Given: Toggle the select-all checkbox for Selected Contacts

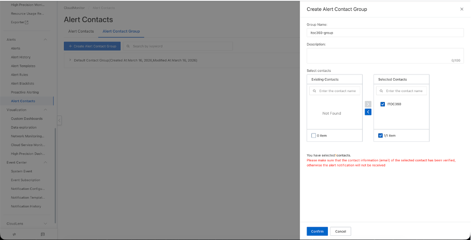Looking at the screenshot, I should pos(381,136).
